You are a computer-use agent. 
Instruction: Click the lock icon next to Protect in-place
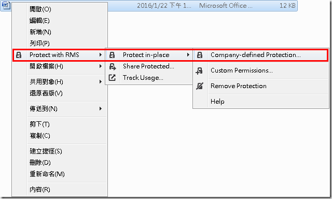coord(112,55)
